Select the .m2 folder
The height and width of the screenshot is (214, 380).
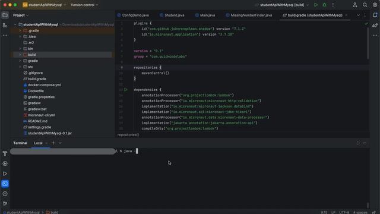point(31,43)
